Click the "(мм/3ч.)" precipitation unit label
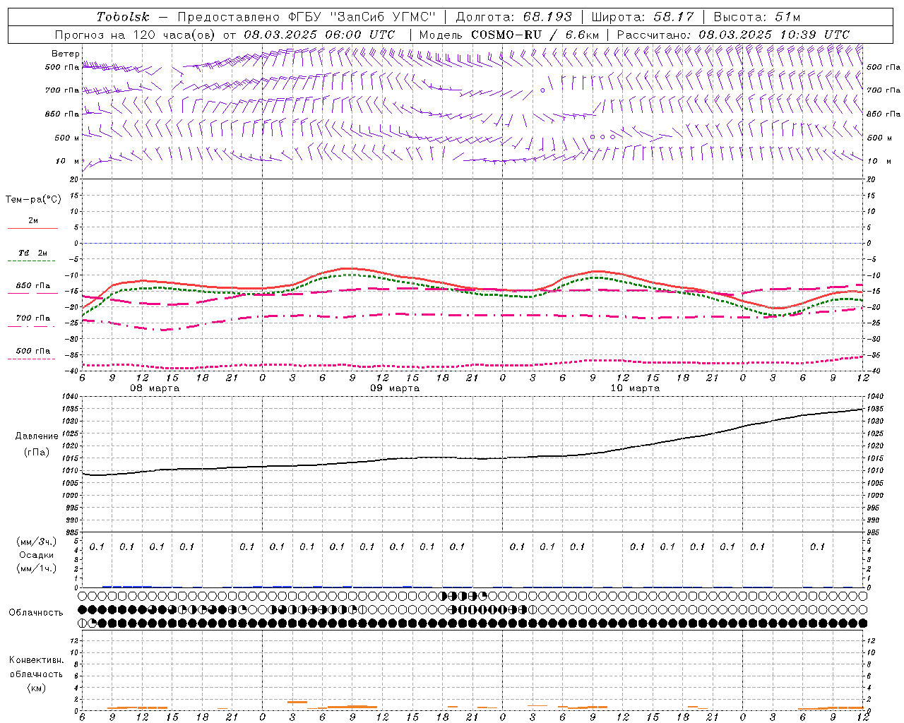This screenshot has width=904, height=723. [x=37, y=542]
